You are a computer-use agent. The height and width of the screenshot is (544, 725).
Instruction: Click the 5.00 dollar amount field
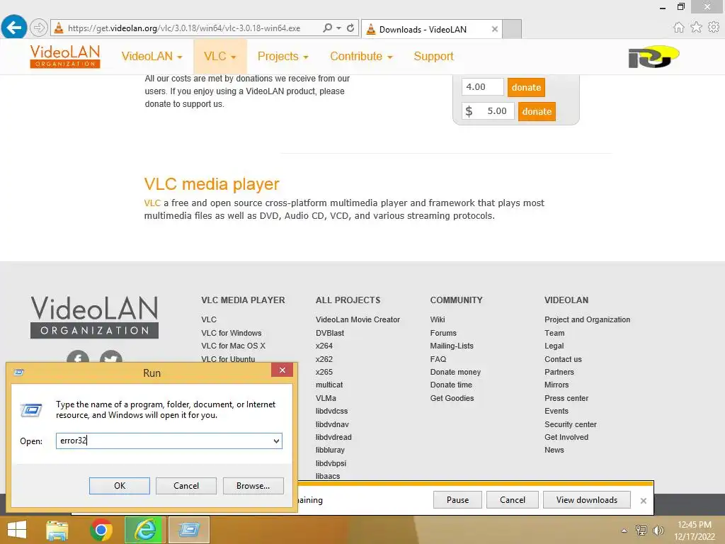(x=489, y=111)
